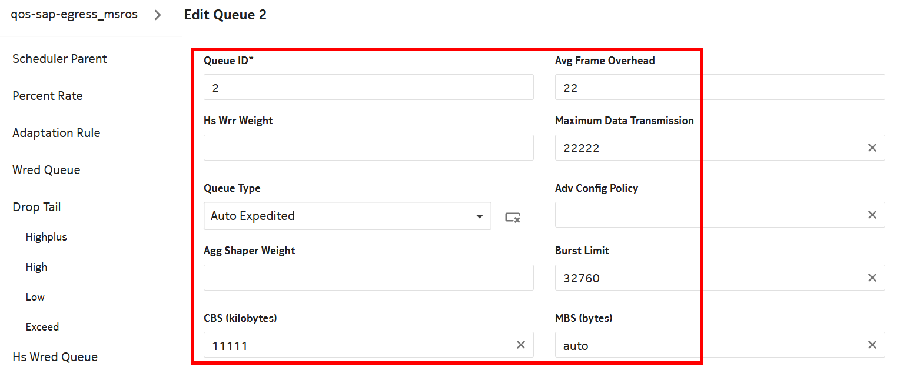Viewport: 900px width, 370px height.
Task: Go to Percent Rate section
Action: [47, 96]
